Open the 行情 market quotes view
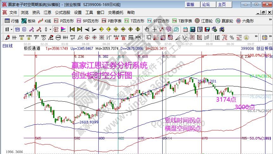The image size is (273, 154). click(x=12, y=21)
